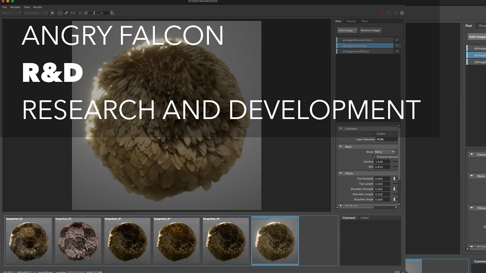Toggle the LOG view icon

pyautogui.click(x=112, y=13)
